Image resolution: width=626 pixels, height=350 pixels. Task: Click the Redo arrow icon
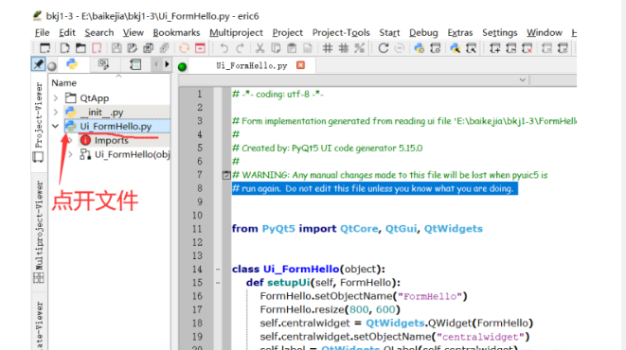[x=240, y=48]
